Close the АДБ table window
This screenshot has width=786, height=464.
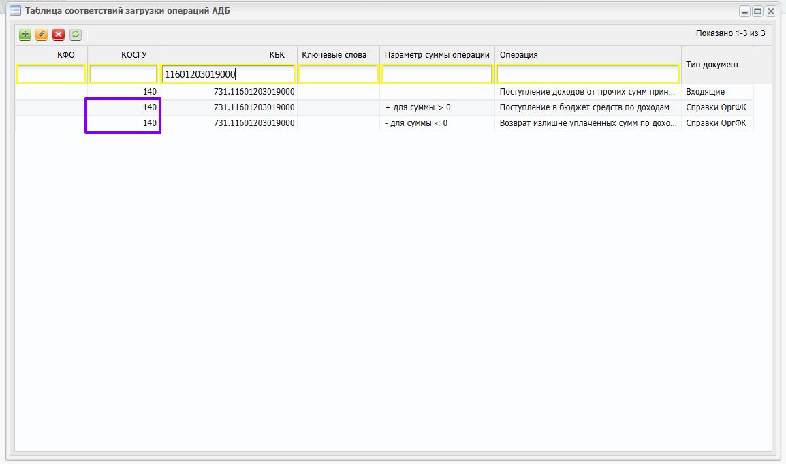click(x=771, y=12)
